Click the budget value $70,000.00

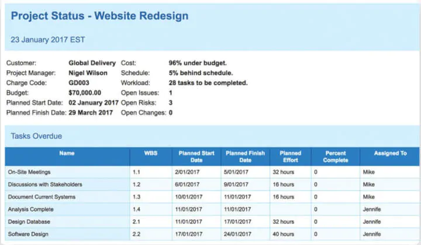(x=85, y=93)
